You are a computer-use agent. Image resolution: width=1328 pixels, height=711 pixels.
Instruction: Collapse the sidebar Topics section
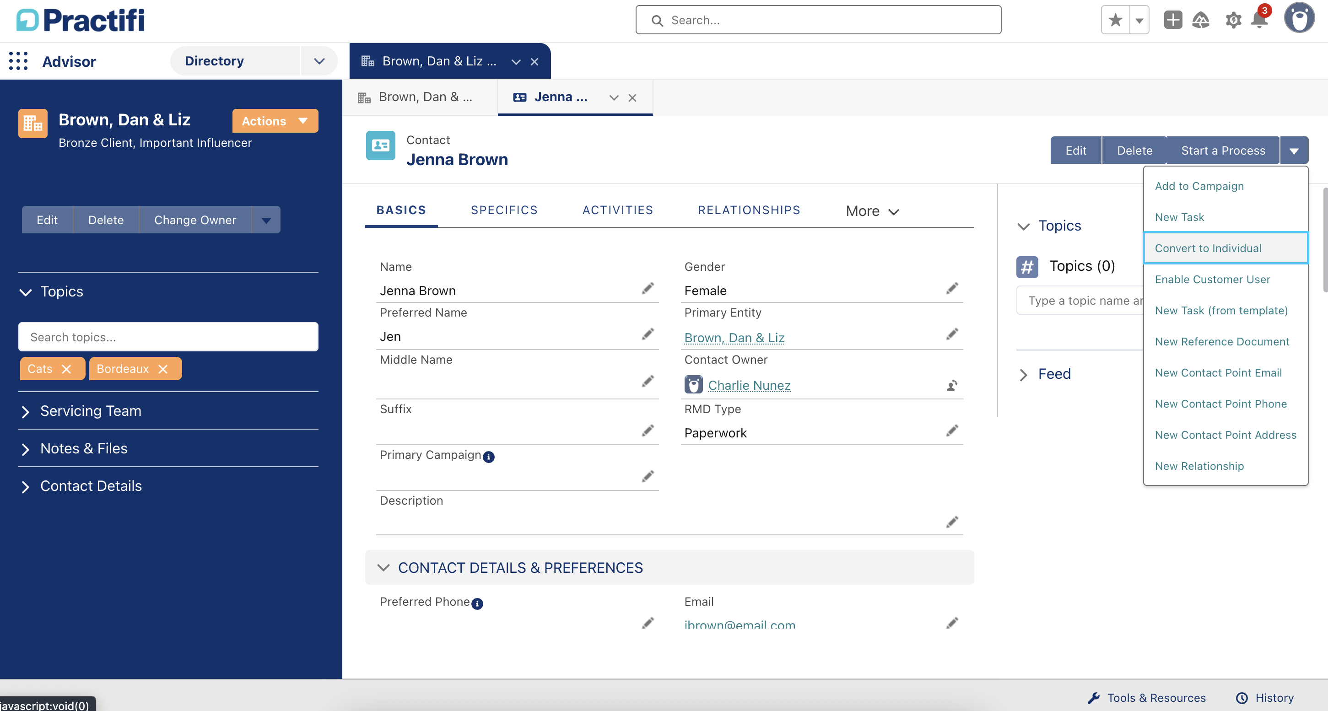[x=25, y=292]
